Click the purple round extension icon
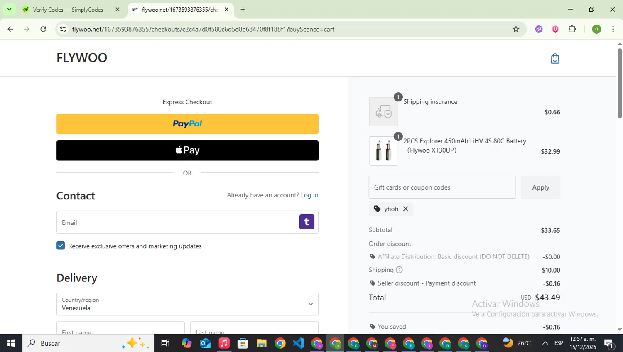Image resolution: width=623 pixels, height=352 pixels. pos(539,29)
